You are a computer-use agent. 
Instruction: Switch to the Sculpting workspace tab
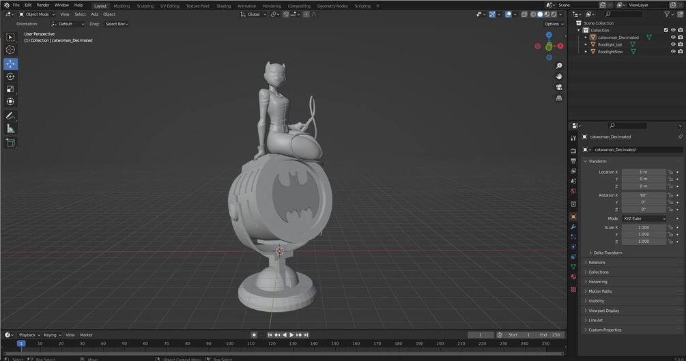[145, 6]
